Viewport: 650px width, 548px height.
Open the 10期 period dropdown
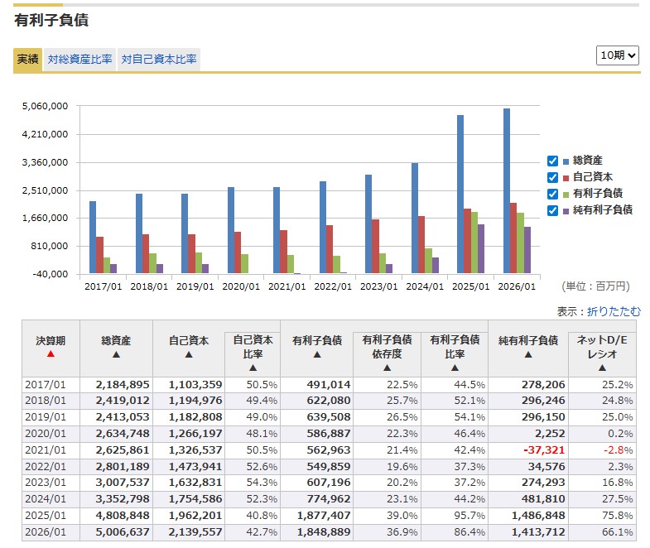618,55
